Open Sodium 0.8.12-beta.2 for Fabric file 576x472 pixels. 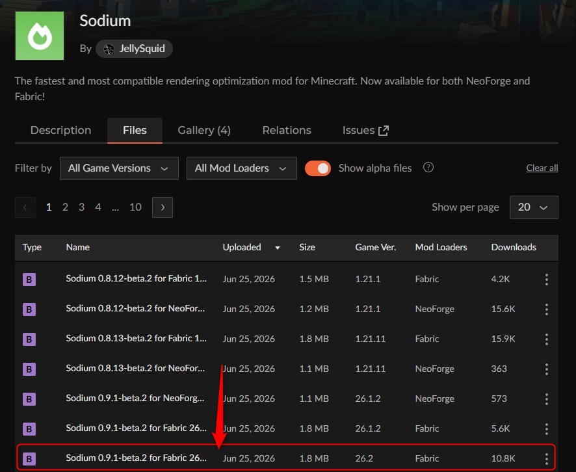(x=136, y=279)
